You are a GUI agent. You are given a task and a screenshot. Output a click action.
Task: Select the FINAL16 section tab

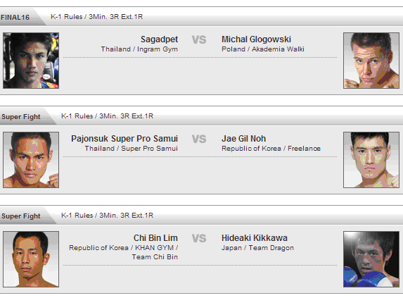(15, 18)
